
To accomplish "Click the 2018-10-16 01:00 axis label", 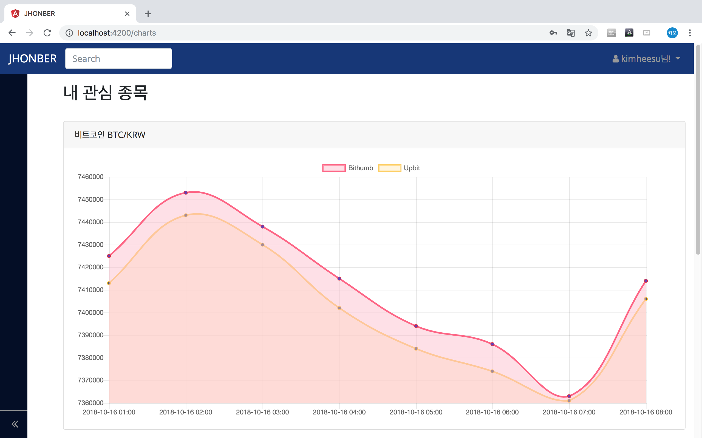I will [x=109, y=412].
